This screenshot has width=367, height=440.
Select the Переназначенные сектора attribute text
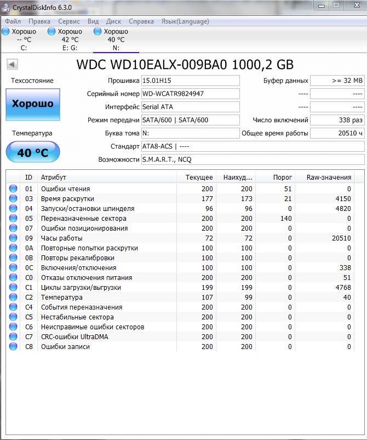tap(84, 218)
